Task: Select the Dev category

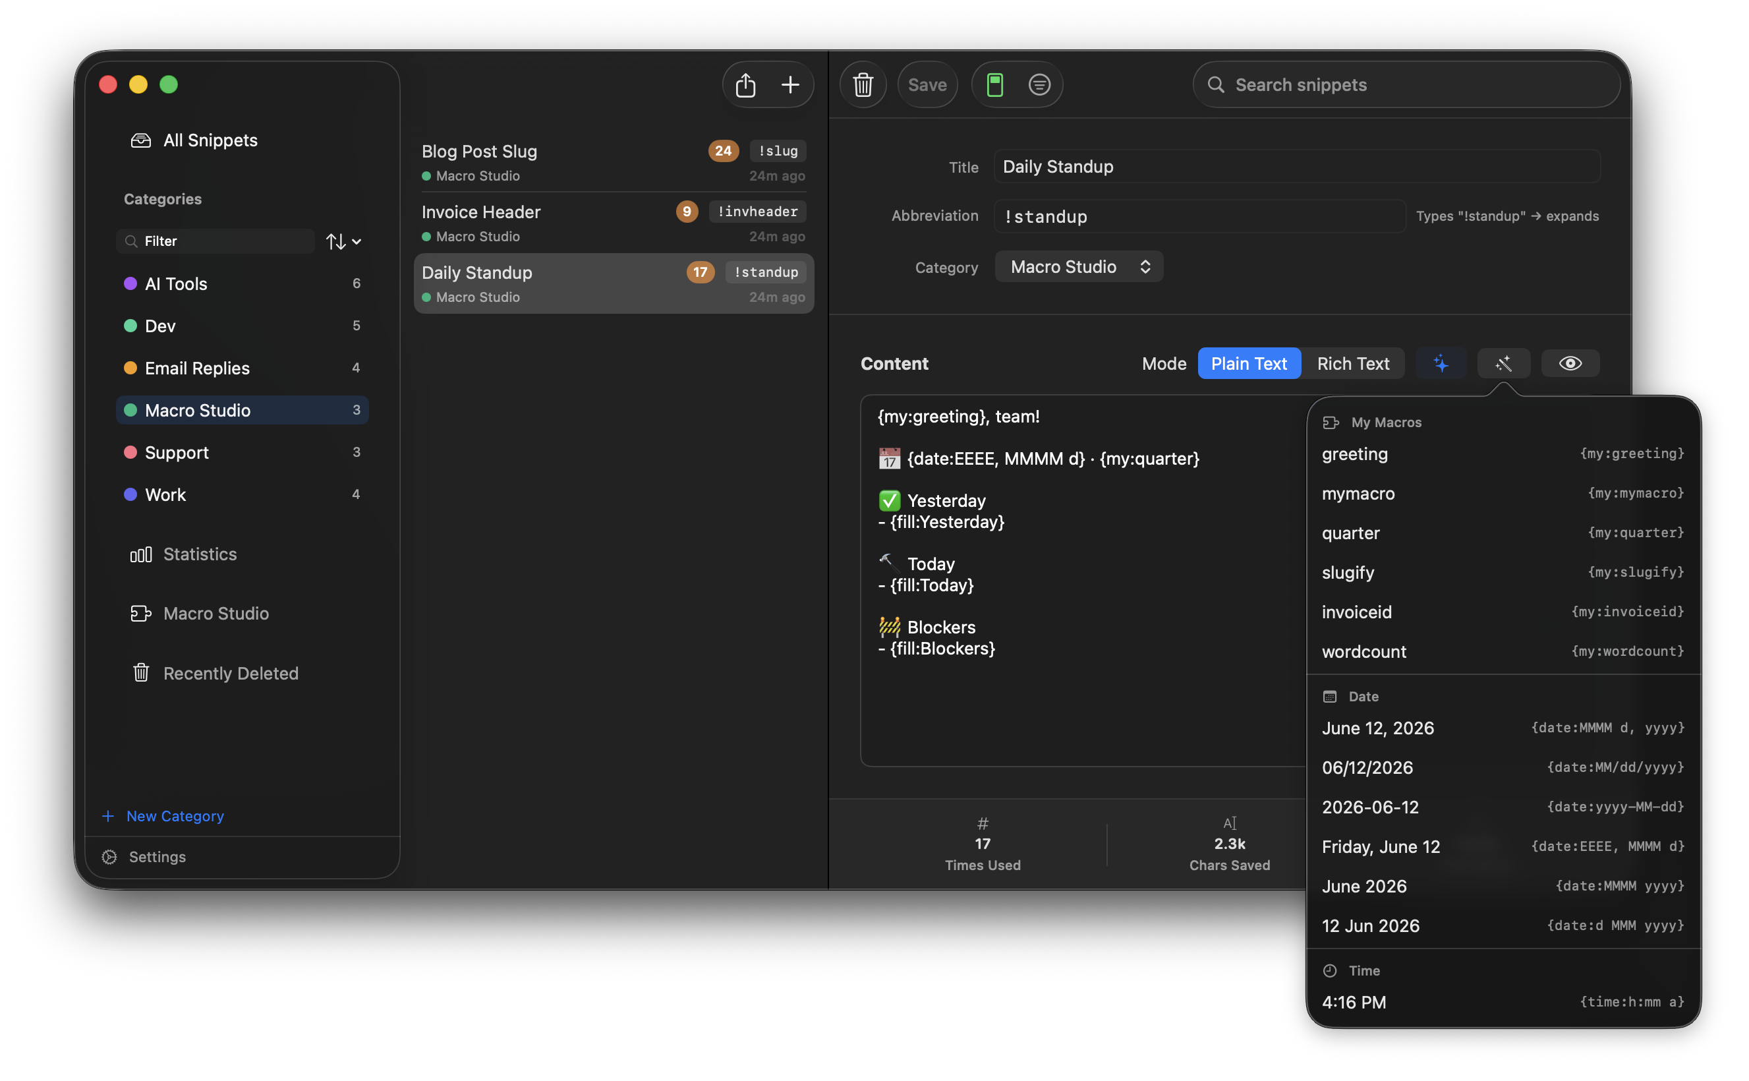Action: [243, 326]
